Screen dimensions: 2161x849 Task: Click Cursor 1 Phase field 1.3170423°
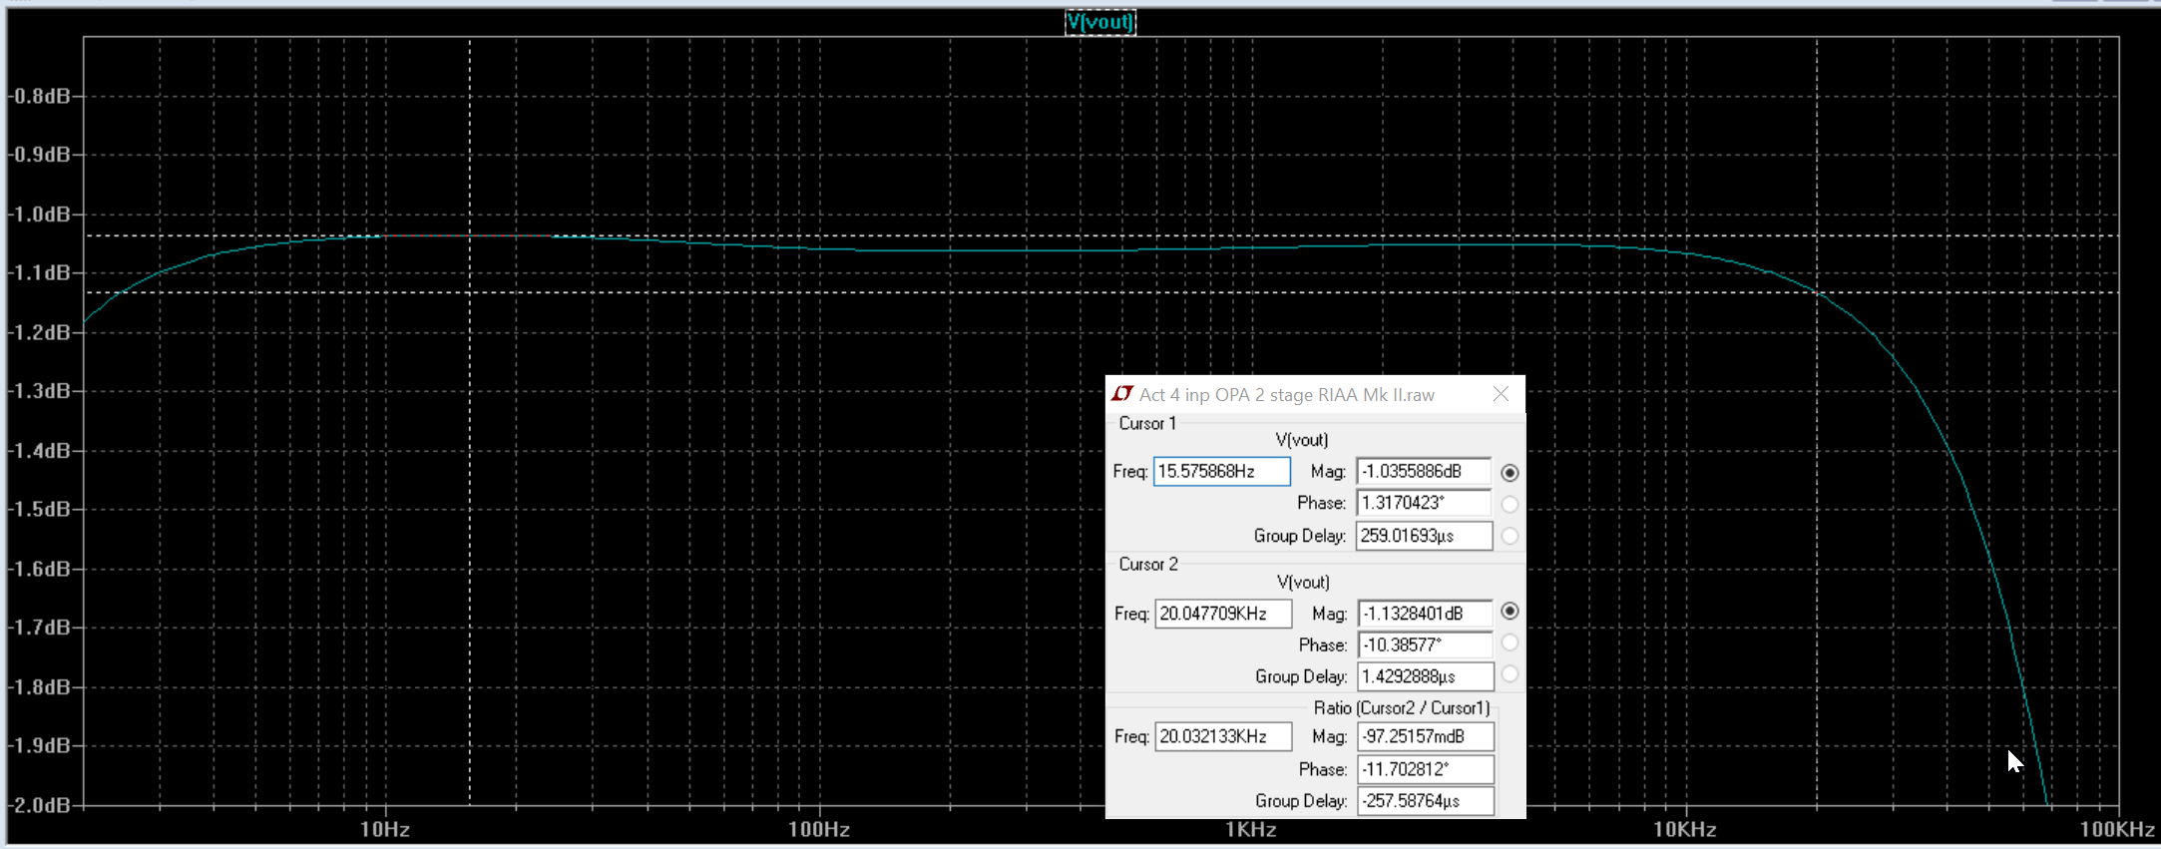pyautogui.click(x=1424, y=503)
